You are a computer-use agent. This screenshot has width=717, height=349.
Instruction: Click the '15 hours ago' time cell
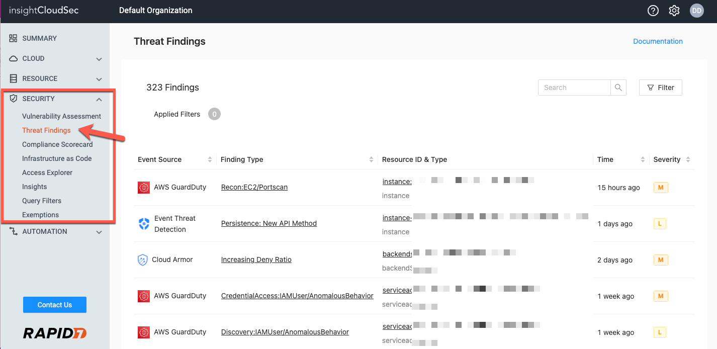click(x=618, y=188)
